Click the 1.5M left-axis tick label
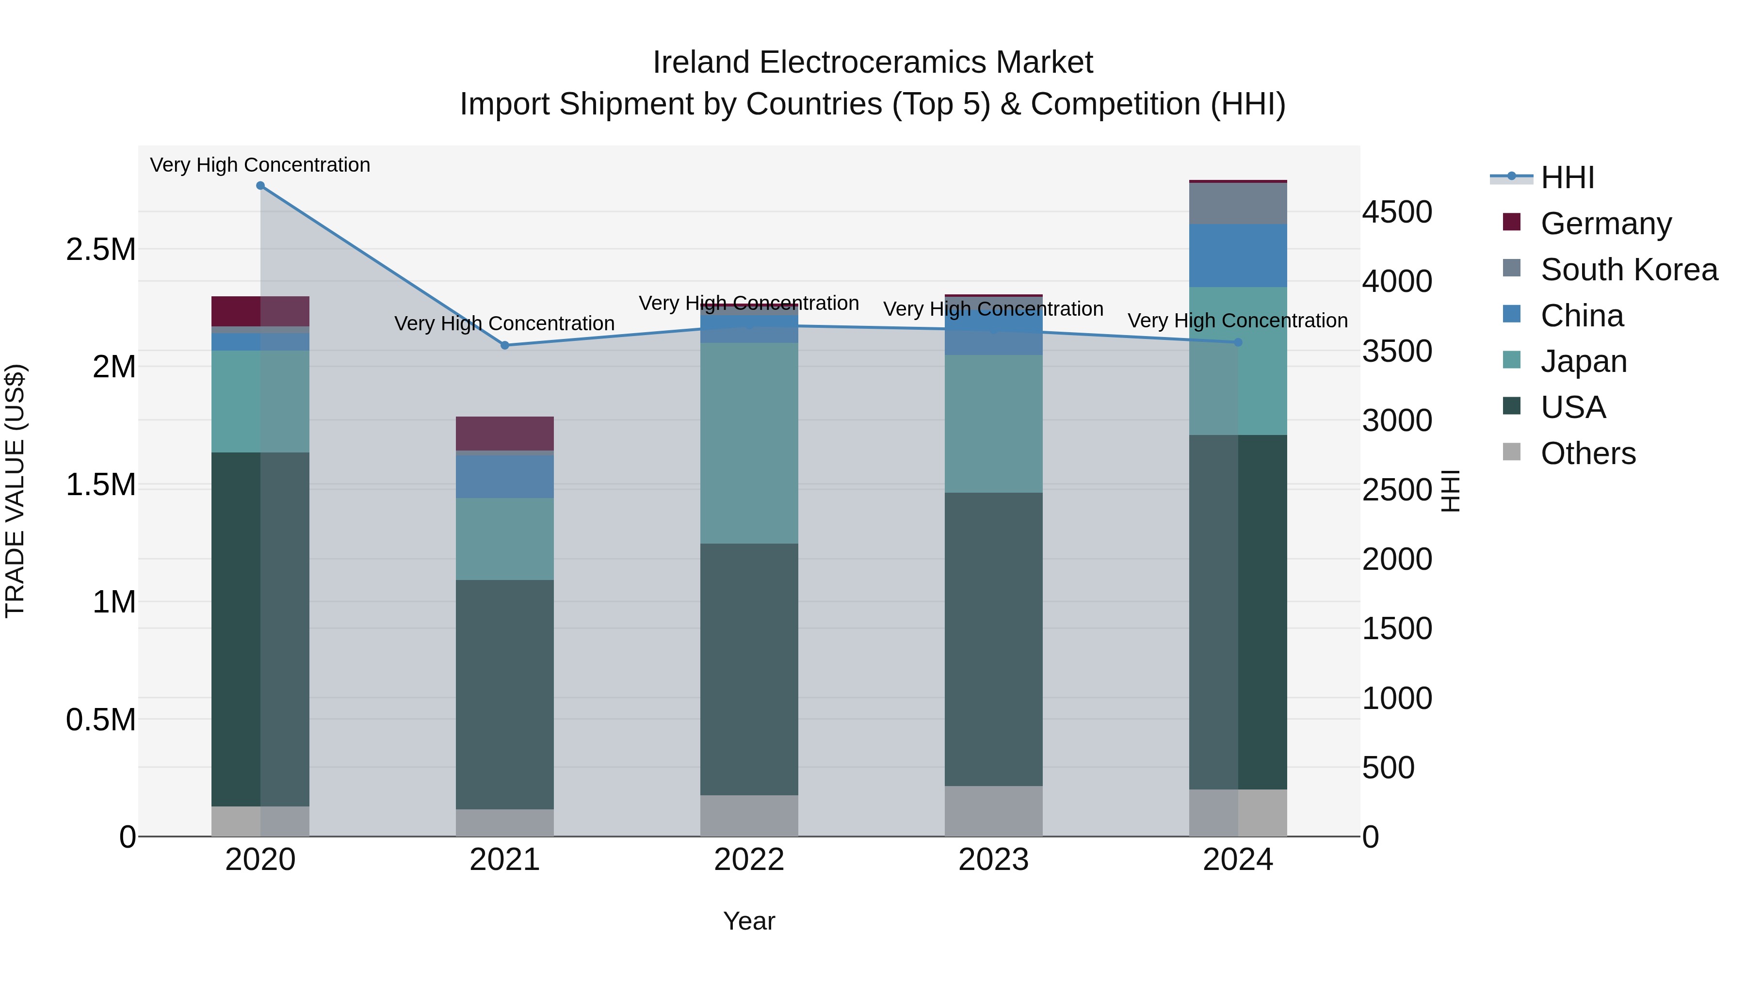The height and width of the screenshot is (982, 1746). [101, 484]
